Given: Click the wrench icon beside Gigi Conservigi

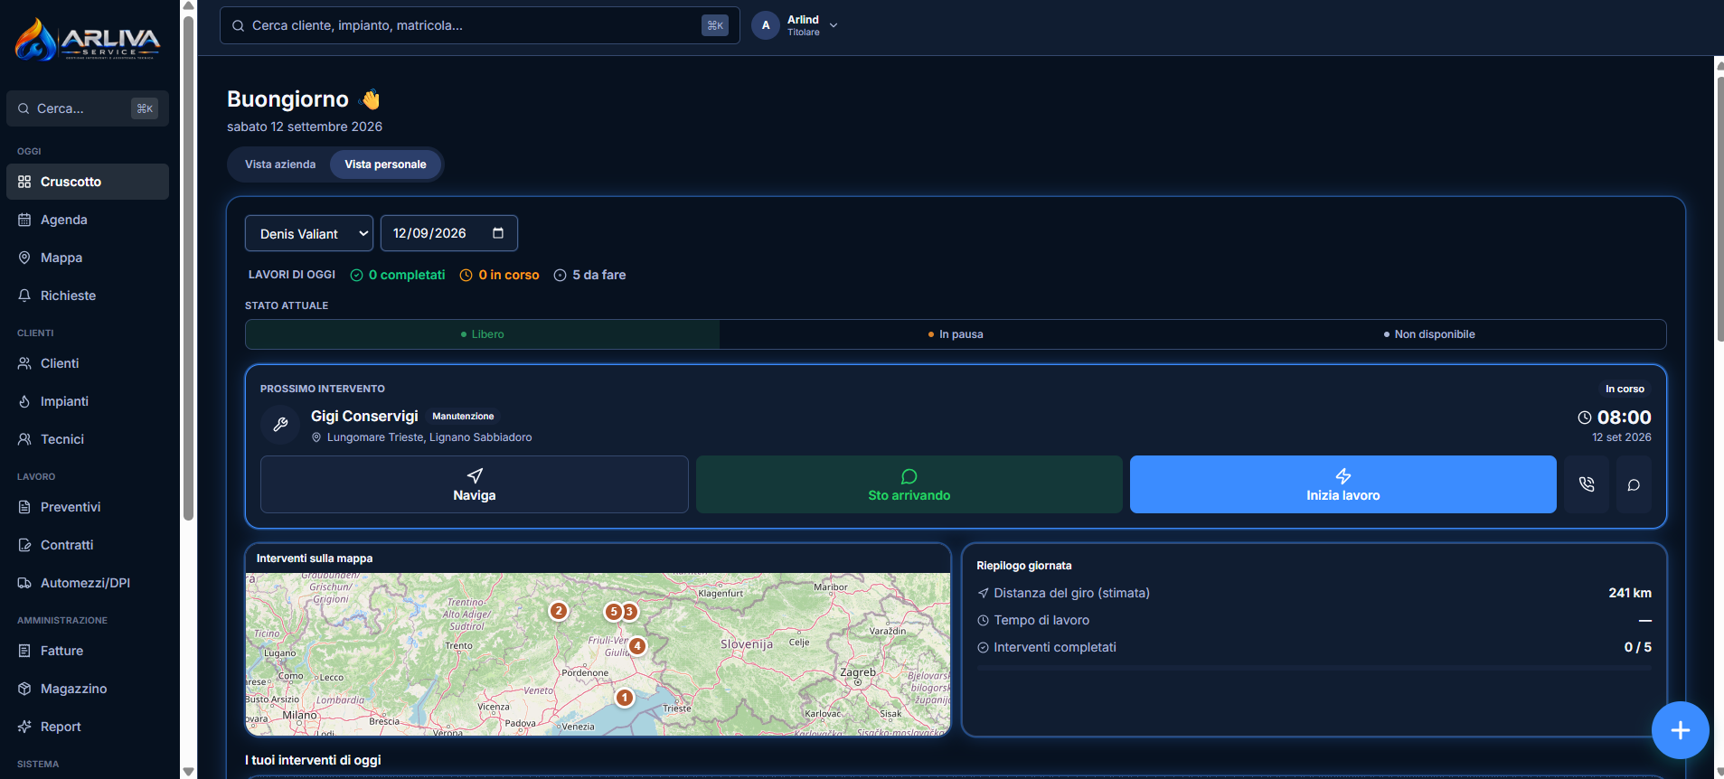Looking at the screenshot, I should pos(280,424).
